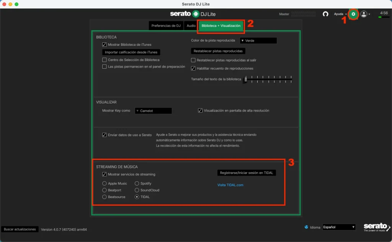
Task: Open the Visita TIDAL.com link
Action: (230, 185)
